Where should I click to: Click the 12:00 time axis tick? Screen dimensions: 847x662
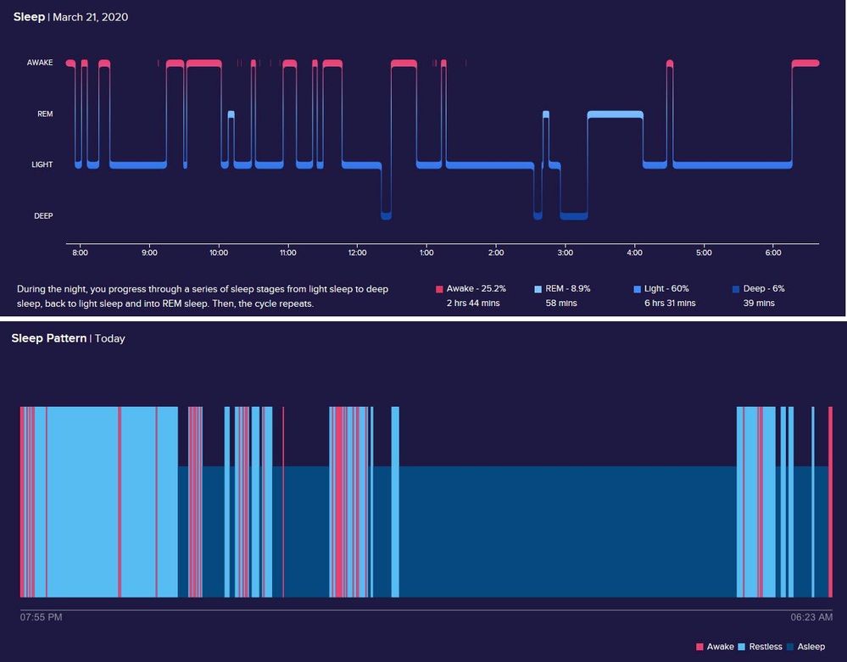(x=358, y=253)
